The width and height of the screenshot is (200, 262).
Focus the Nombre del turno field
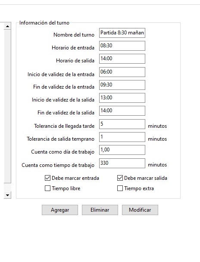(122, 33)
